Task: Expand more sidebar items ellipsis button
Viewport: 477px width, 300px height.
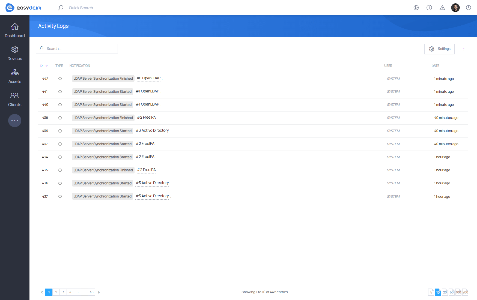Action: click(15, 121)
